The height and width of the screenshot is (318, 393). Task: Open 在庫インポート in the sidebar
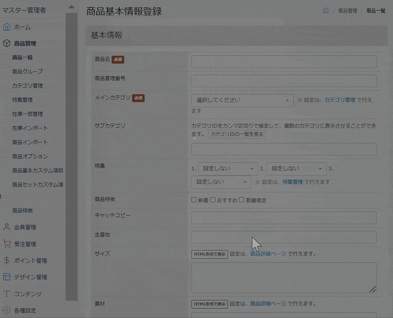(x=30, y=128)
